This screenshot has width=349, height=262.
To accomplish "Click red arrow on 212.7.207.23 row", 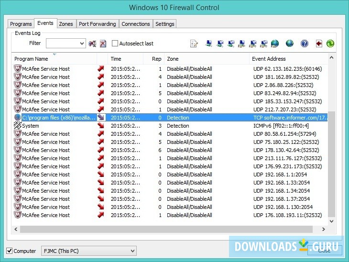I will (x=101, y=109).
